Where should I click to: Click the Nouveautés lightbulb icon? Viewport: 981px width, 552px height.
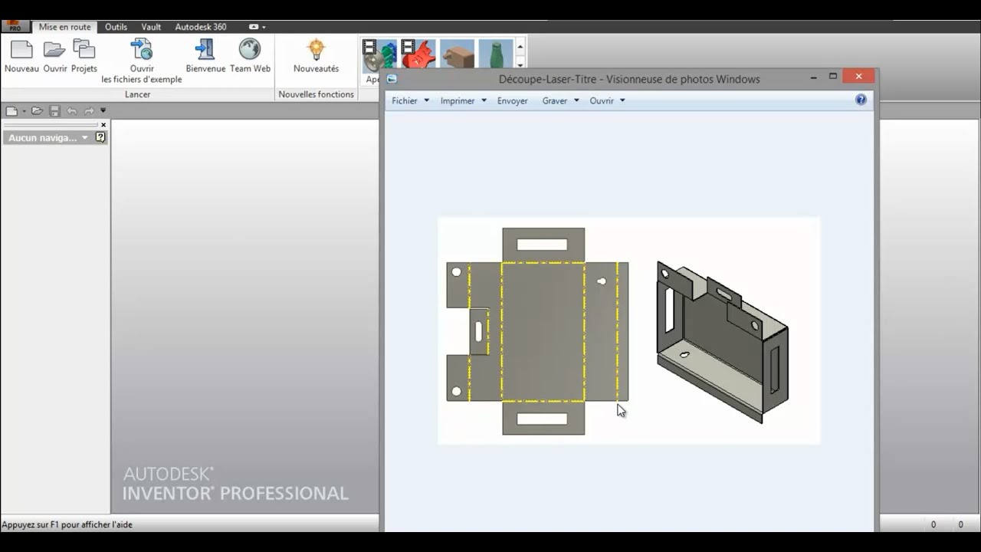pos(316,50)
